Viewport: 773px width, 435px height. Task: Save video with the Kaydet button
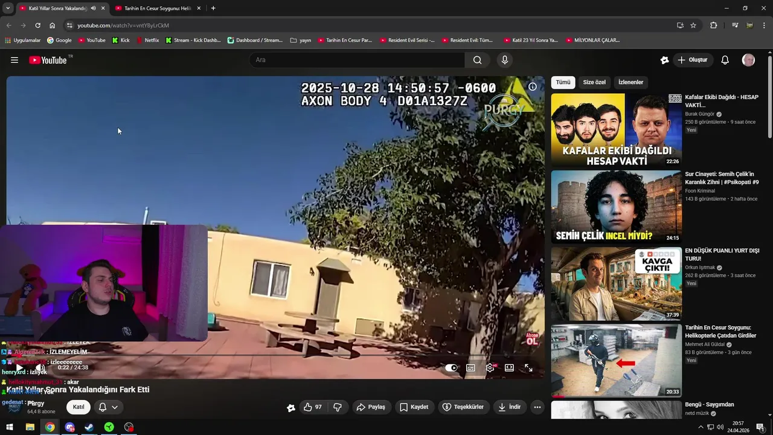pos(414,407)
